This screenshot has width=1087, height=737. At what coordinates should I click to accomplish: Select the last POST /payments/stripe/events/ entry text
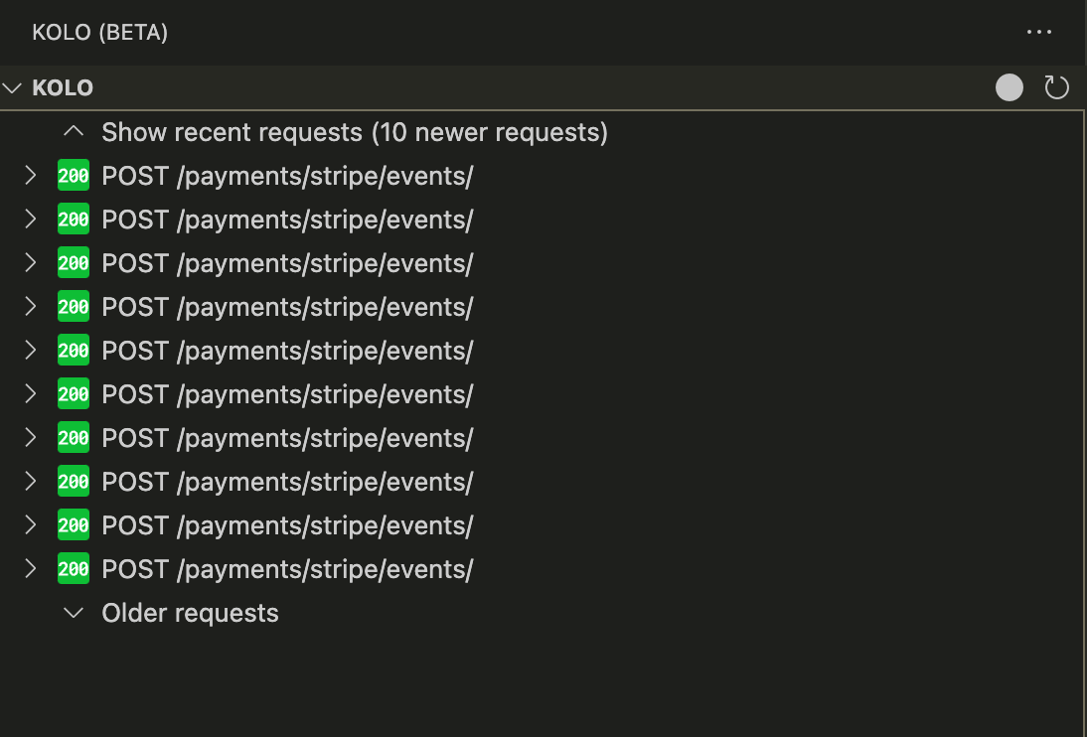point(287,569)
